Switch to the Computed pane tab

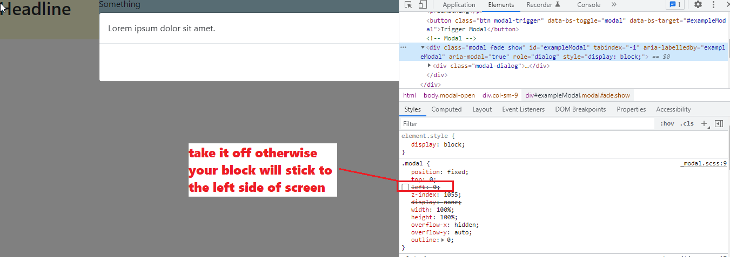[x=446, y=109]
